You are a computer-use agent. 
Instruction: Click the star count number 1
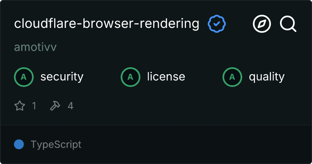click(x=34, y=106)
